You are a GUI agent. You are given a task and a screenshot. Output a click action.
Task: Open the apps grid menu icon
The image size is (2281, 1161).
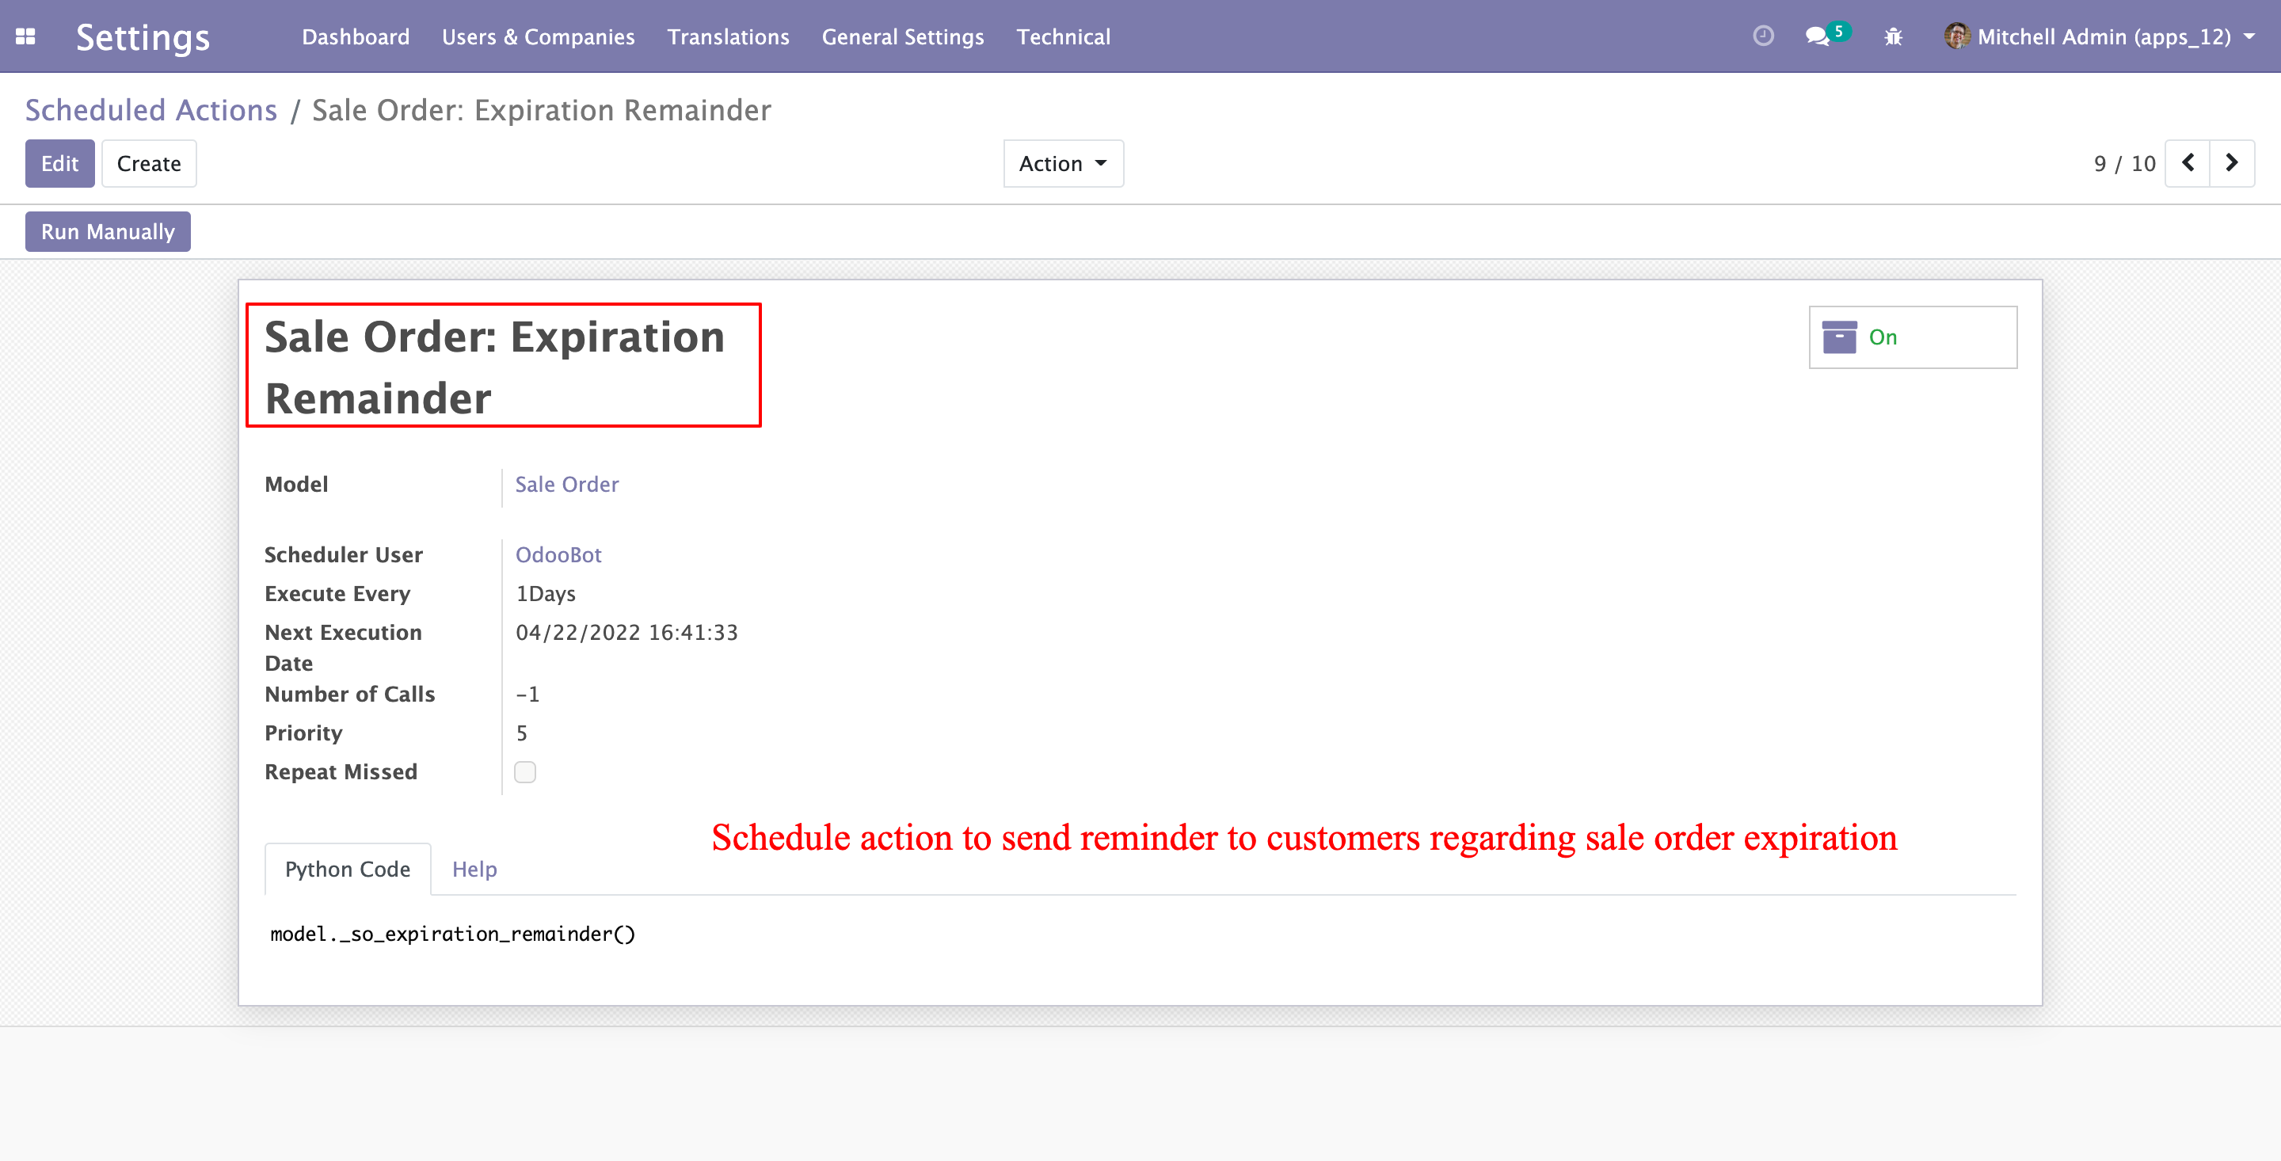click(25, 36)
